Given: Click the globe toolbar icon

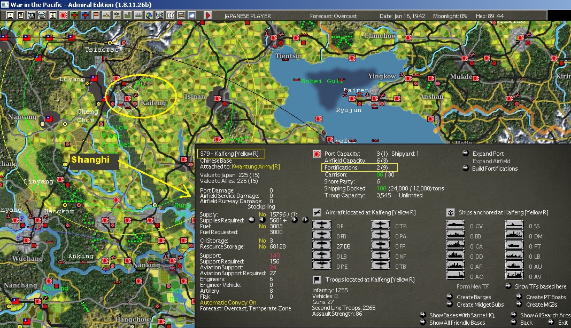Looking at the screenshot, I should click(x=149, y=15).
